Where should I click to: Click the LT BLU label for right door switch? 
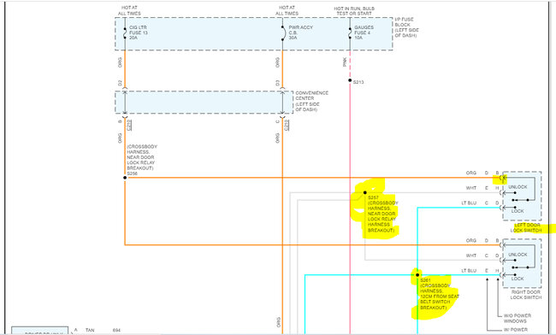tap(469, 271)
